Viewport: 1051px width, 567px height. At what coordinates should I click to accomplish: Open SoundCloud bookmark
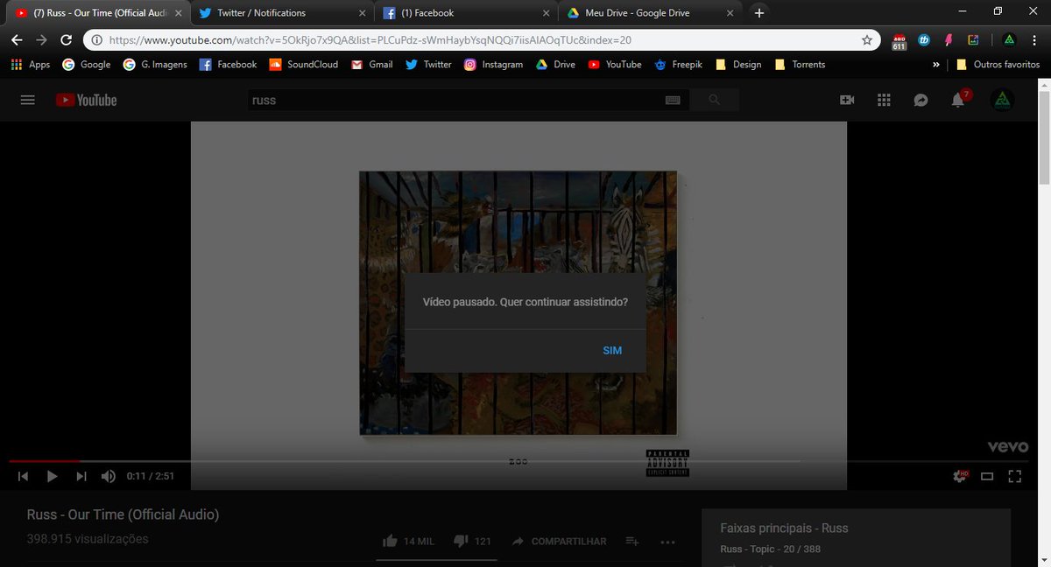coord(303,65)
